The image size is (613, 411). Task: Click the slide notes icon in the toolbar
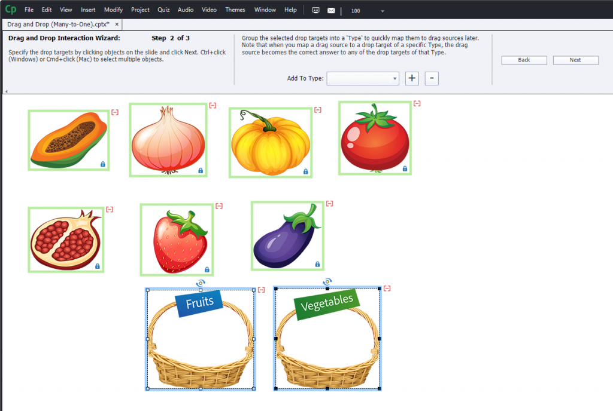pos(315,10)
